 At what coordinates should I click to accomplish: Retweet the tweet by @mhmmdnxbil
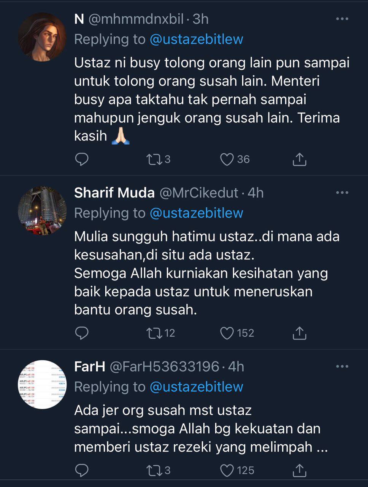click(154, 159)
